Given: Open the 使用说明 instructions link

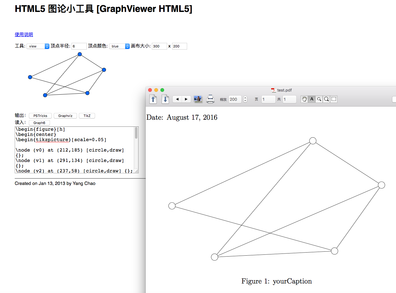Looking at the screenshot, I should pyautogui.click(x=24, y=35).
